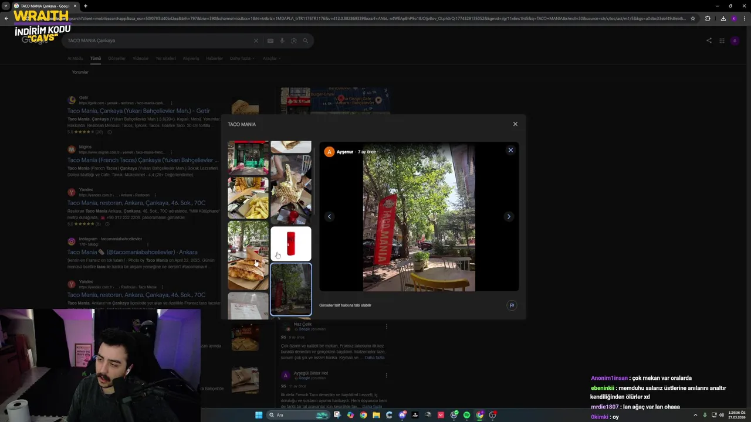Go back with the browser back arrow

click(6, 18)
